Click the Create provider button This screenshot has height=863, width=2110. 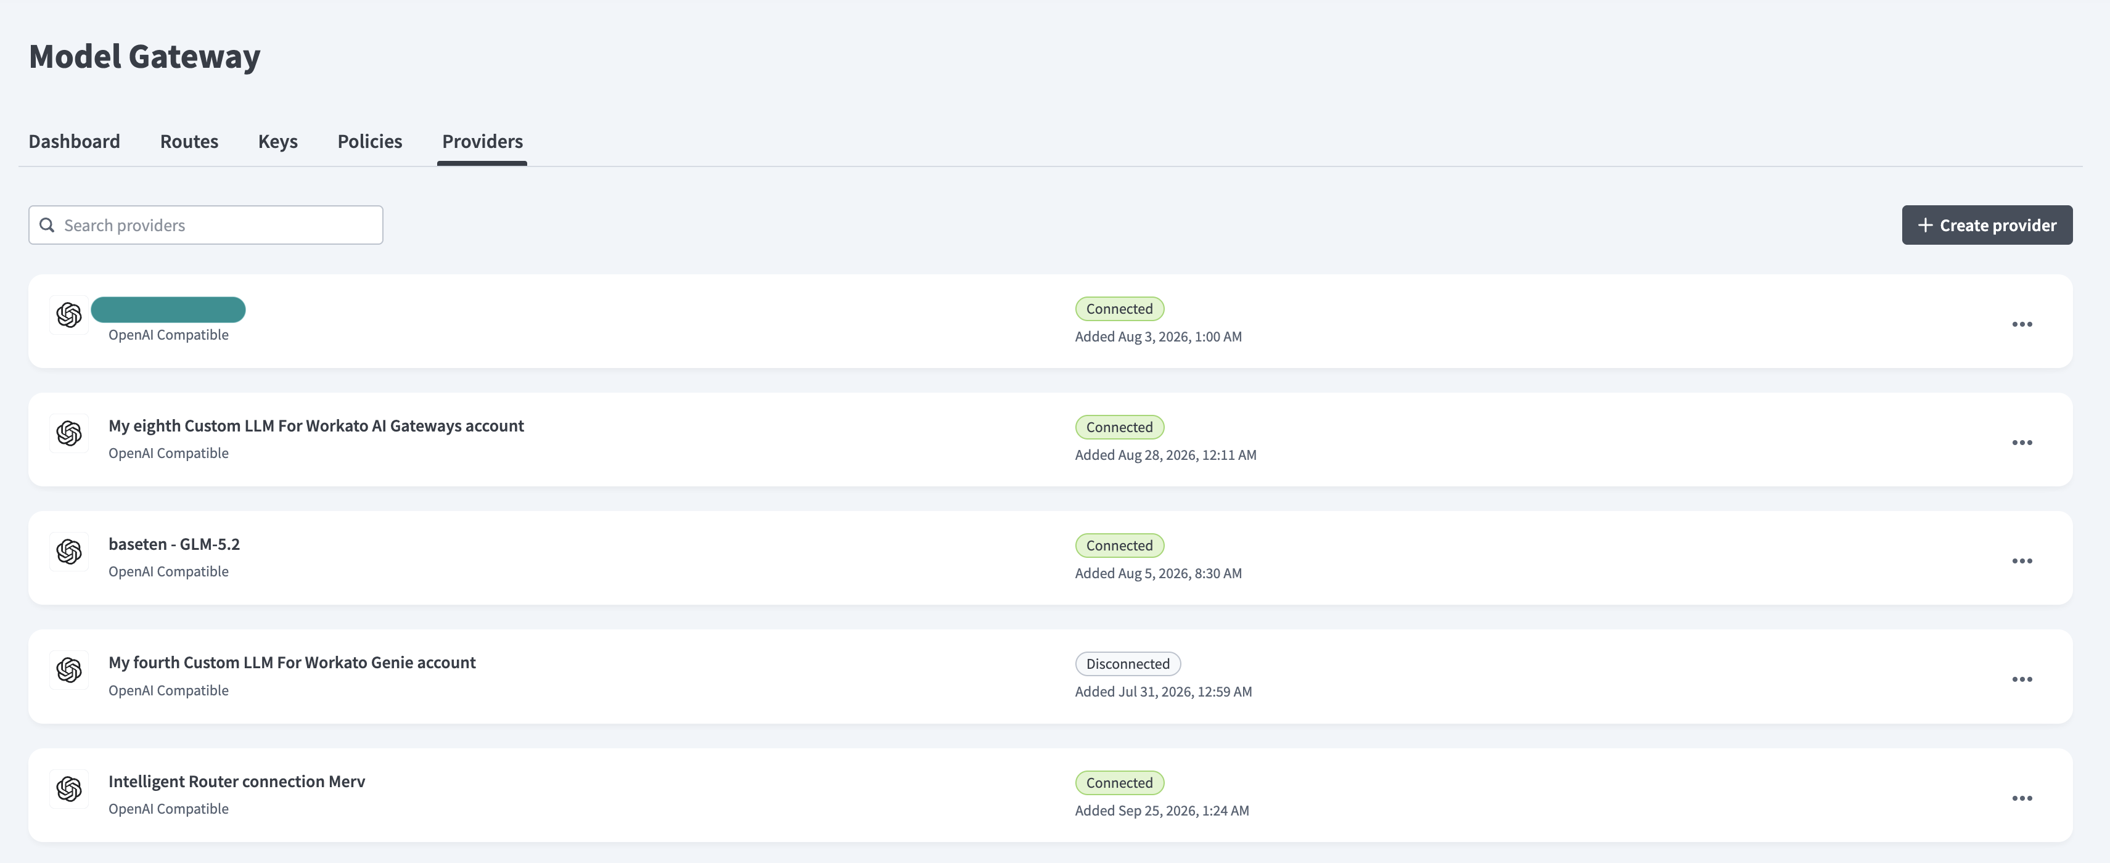tap(1987, 225)
